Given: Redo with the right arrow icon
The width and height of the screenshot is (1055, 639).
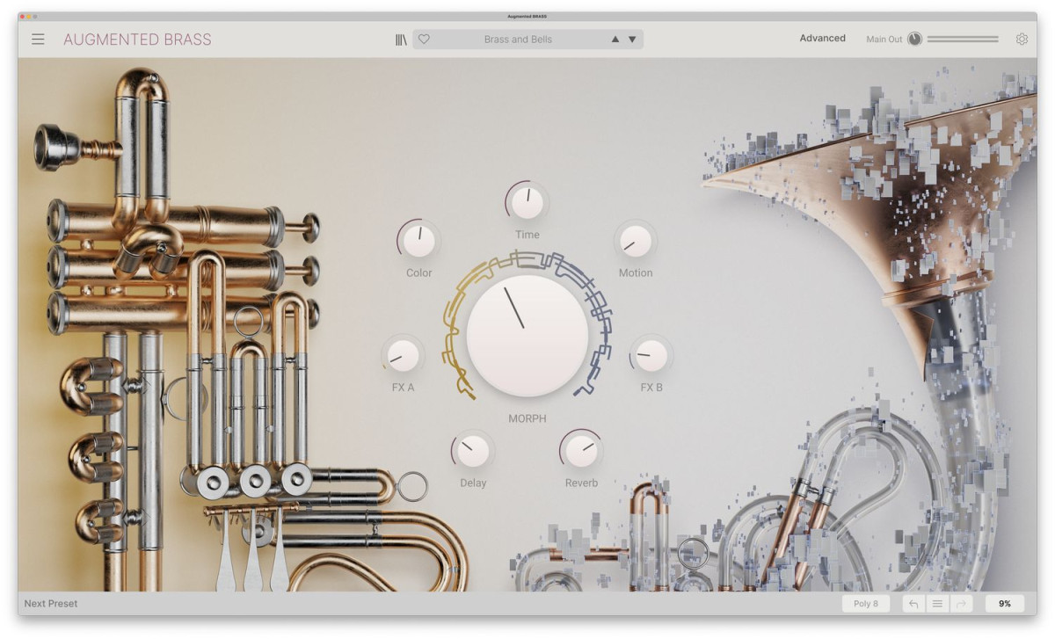Looking at the screenshot, I should tap(961, 604).
